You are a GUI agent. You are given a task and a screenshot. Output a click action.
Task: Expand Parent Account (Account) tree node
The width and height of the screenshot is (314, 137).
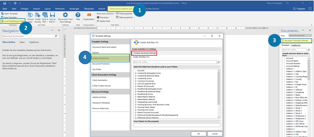[136, 112]
